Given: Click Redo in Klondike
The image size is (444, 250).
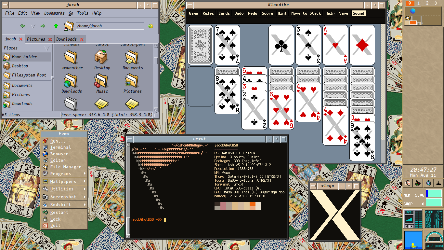Looking at the screenshot, I should [x=253, y=13].
